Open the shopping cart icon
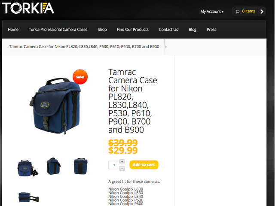Image resolution: width=275 pixels, height=206 pixels. point(237,12)
